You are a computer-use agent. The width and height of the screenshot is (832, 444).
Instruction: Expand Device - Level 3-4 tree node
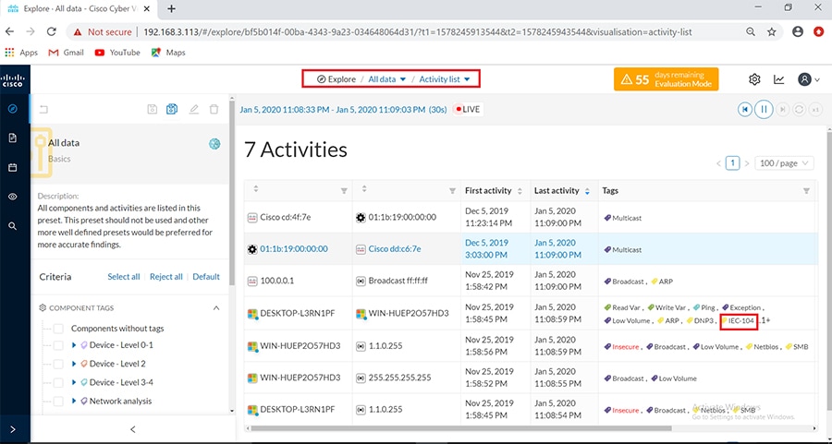(74, 382)
